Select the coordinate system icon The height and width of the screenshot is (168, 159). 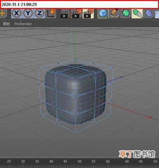coord(51,14)
